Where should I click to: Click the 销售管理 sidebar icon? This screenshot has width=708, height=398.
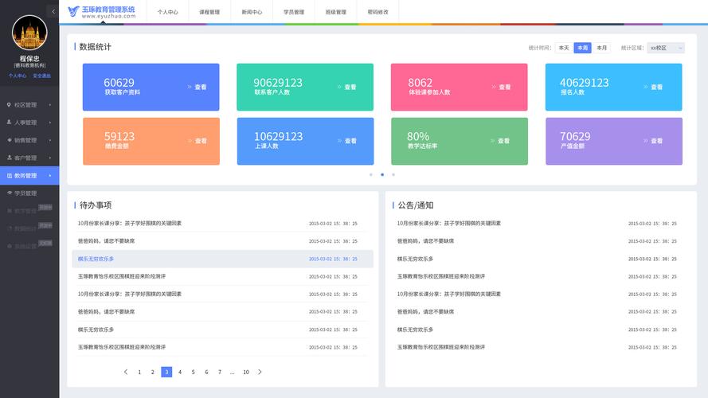9,140
